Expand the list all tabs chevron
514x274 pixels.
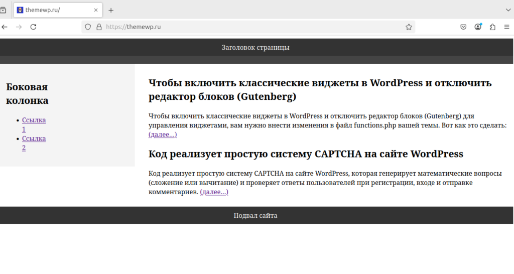508,10
